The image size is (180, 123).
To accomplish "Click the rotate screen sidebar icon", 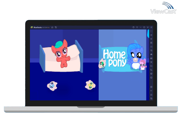I will 151,70.
